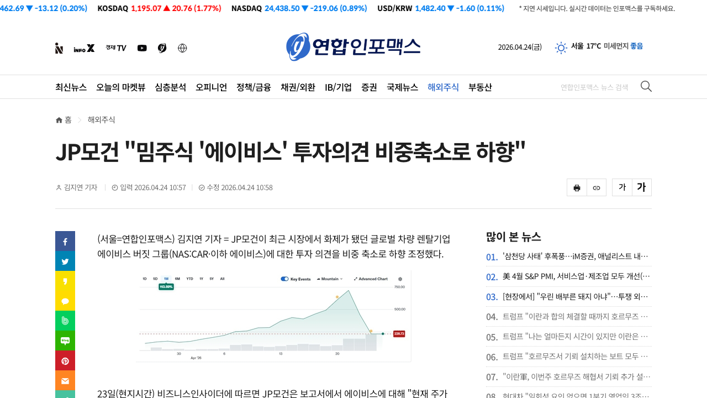Image resolution: width=707 pixels, height=398 pixels.
Task: Click the 연합인포맥스 logo
Action: pos(353,46)
